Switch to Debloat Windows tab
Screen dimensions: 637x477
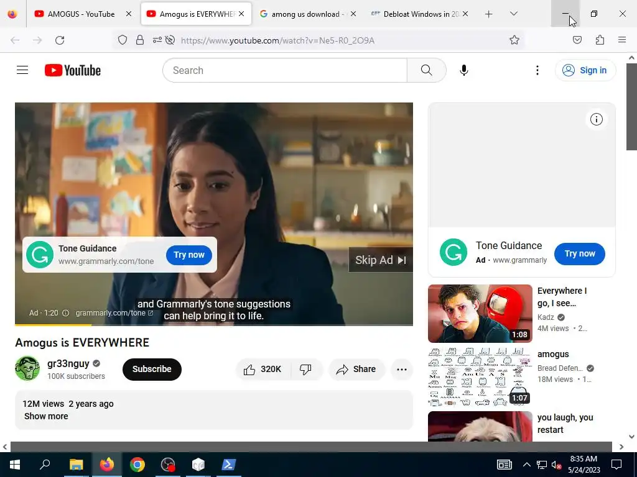click(x=420, y=14)
